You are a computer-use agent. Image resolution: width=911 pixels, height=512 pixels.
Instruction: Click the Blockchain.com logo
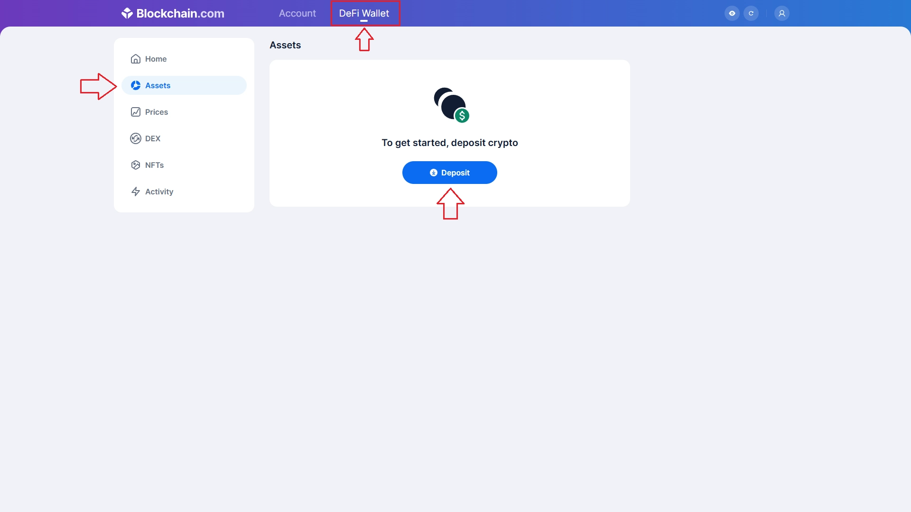tap(173, 13)
